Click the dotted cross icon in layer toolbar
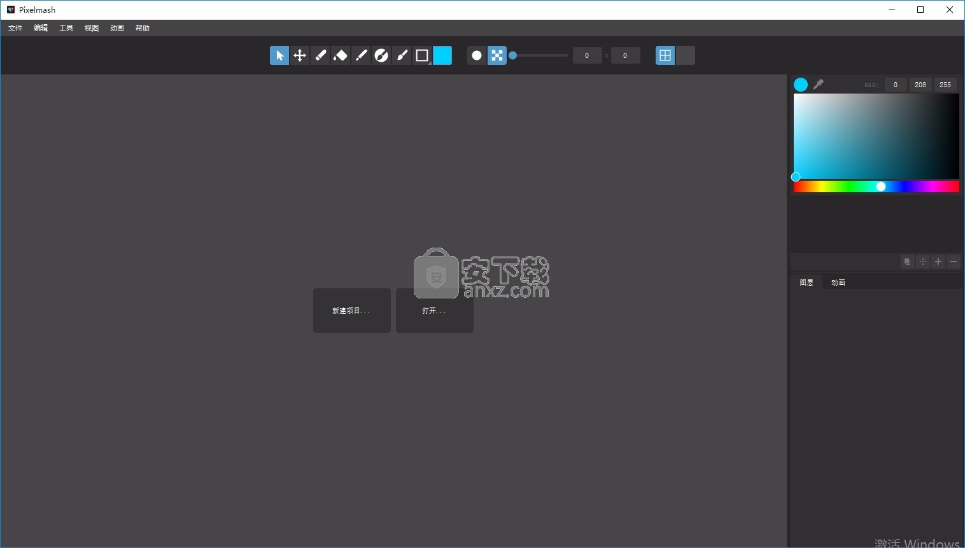 coord(923,262)
